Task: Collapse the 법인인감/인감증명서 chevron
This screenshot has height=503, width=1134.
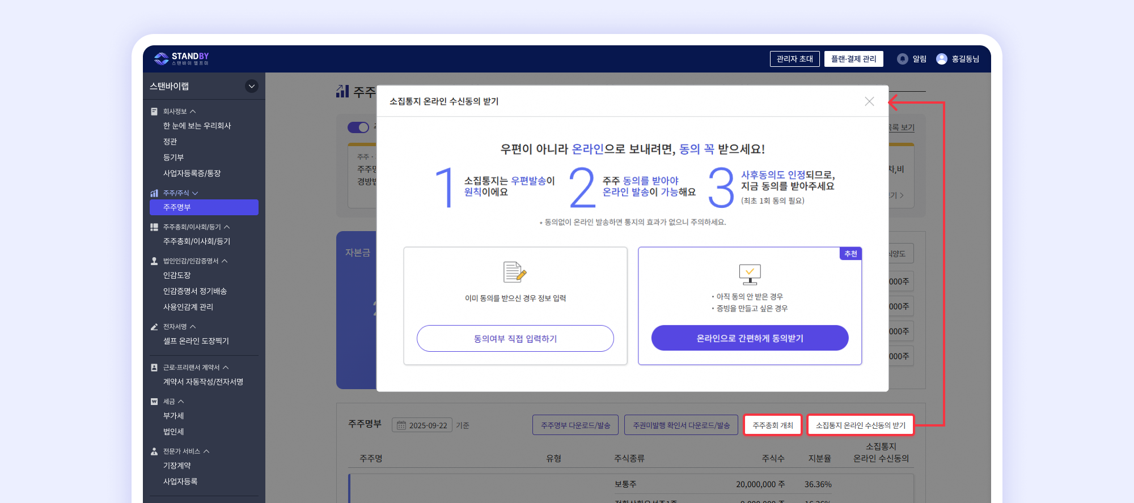Action: [225, 261]
